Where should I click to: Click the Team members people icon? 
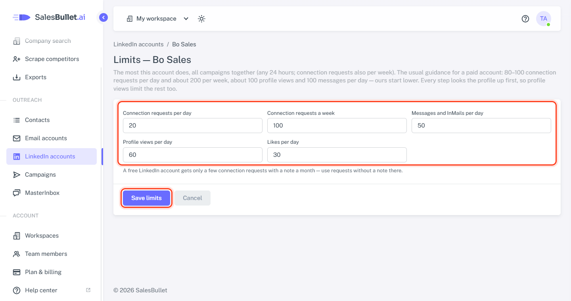click(17, 254)
